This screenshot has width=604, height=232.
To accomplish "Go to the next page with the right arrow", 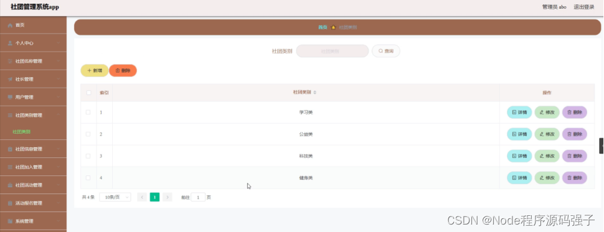I will click(x=167, y=197).
